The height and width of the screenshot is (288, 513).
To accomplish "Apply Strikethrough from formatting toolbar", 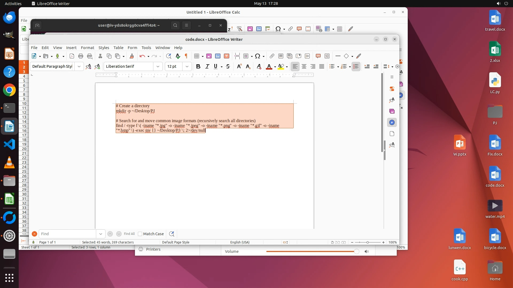I will (228, 66).
